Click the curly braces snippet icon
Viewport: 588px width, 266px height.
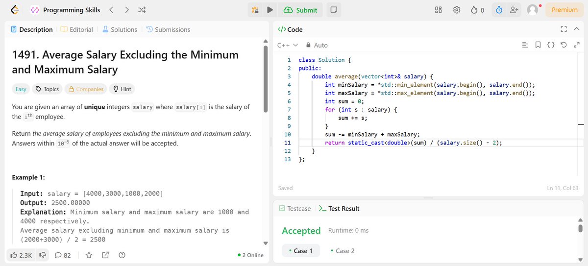point(551,45)
